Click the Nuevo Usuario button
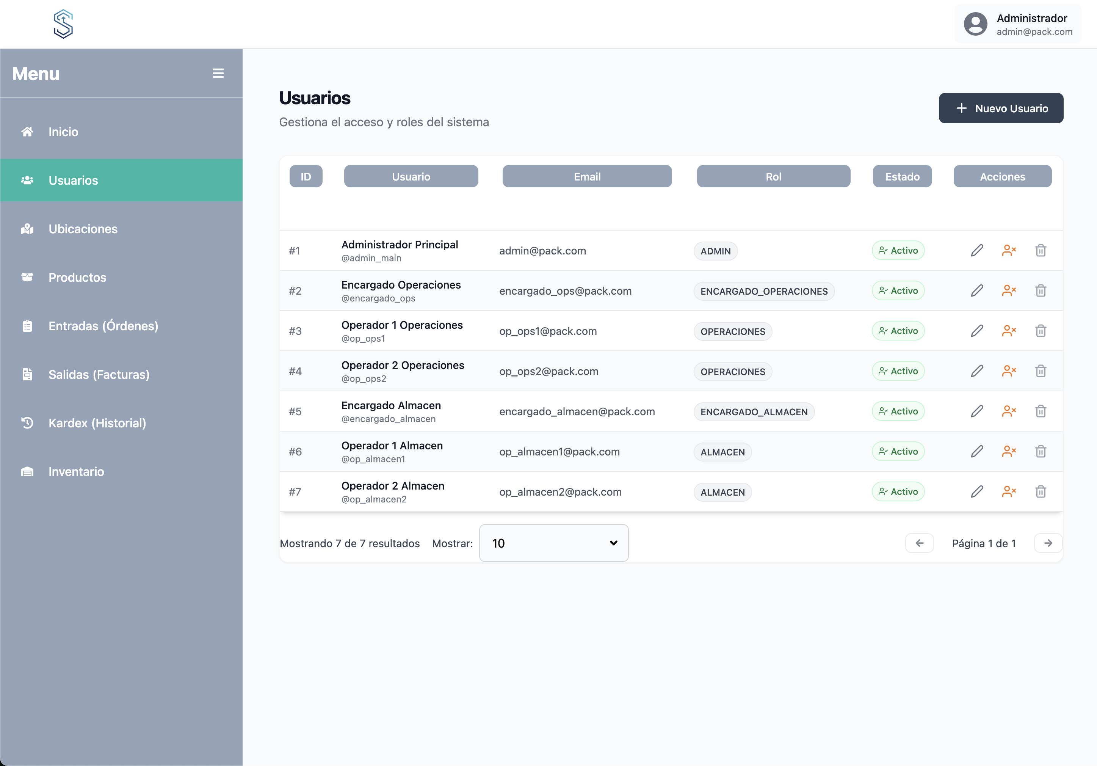 click(x=1000, y=108)
